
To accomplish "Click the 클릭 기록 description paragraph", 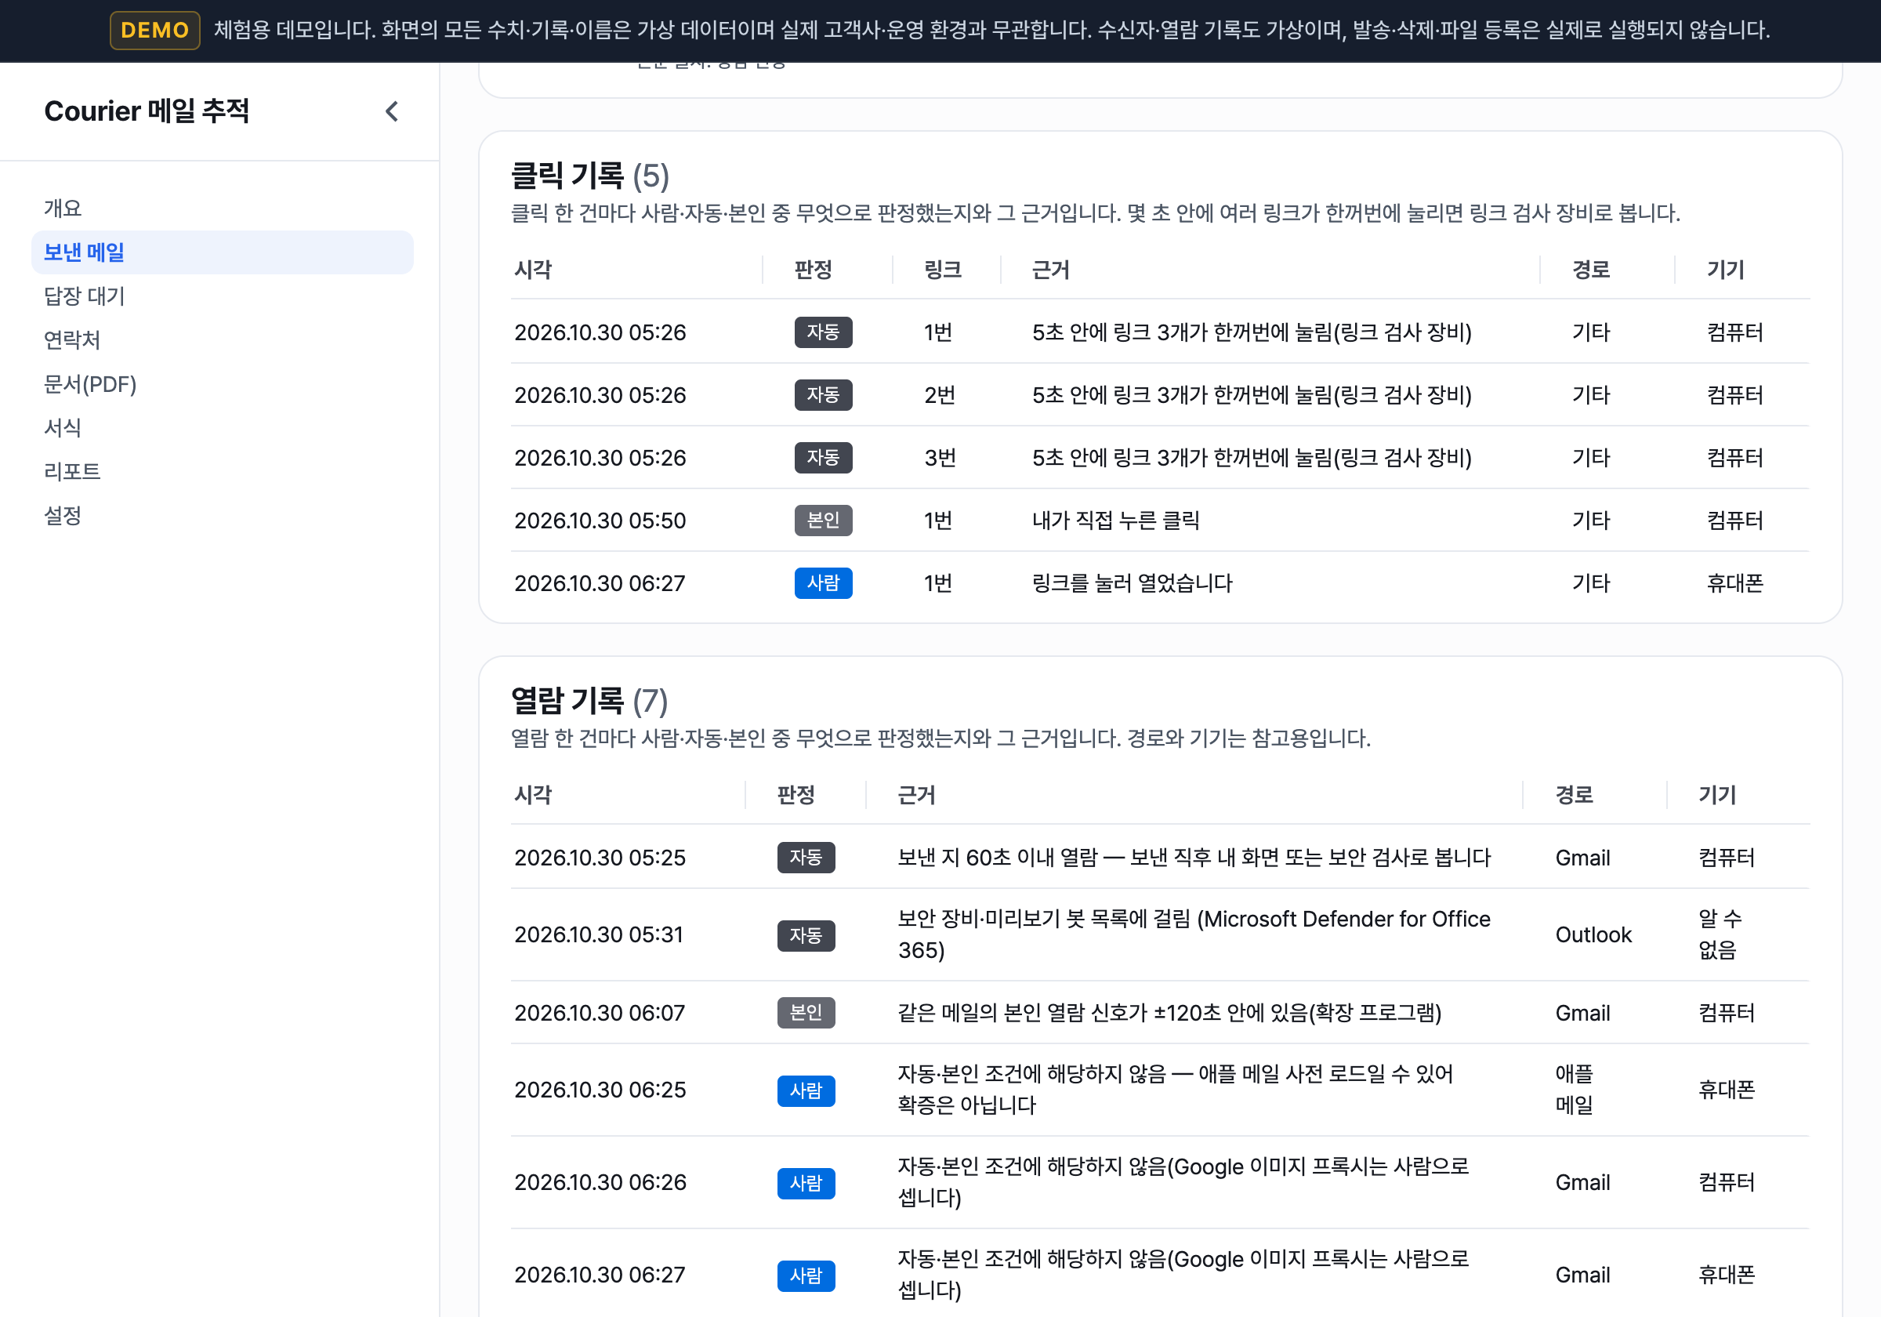I will [x=1096, y=214].
